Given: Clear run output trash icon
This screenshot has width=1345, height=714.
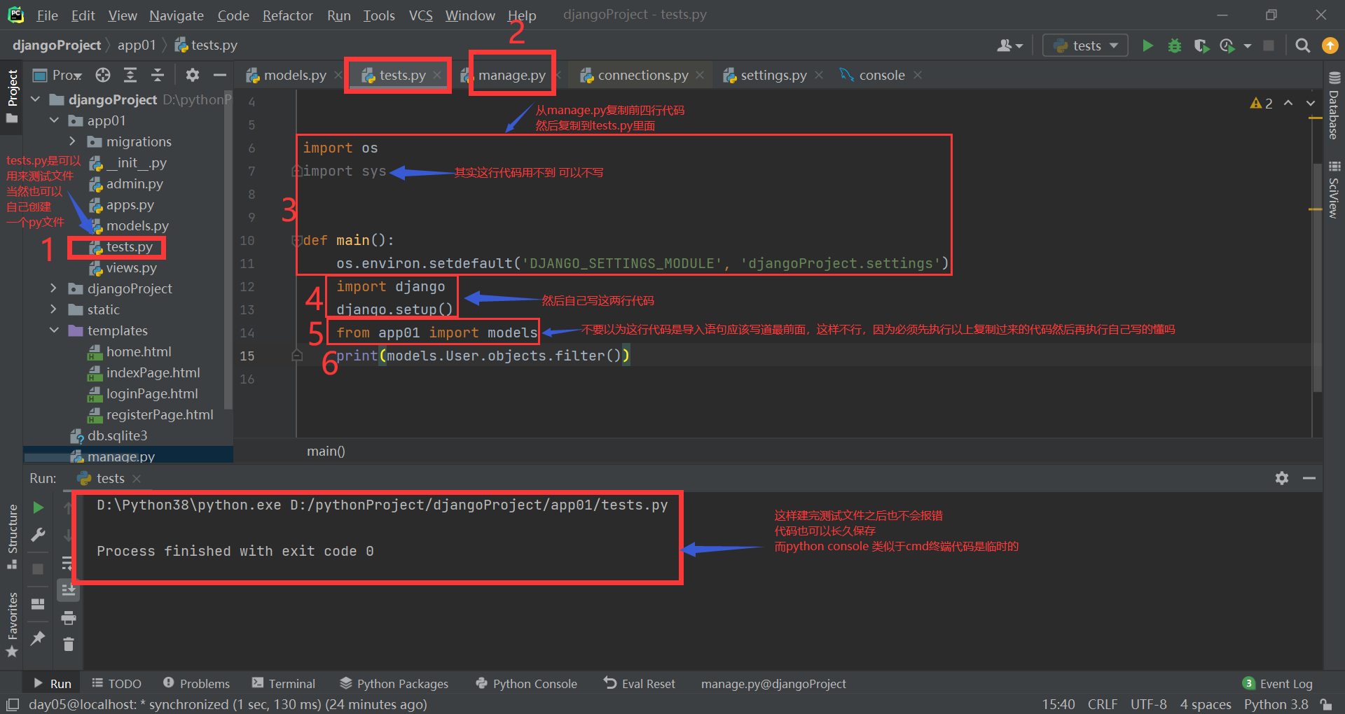Looking at the screenshot, I should [68, 644].
